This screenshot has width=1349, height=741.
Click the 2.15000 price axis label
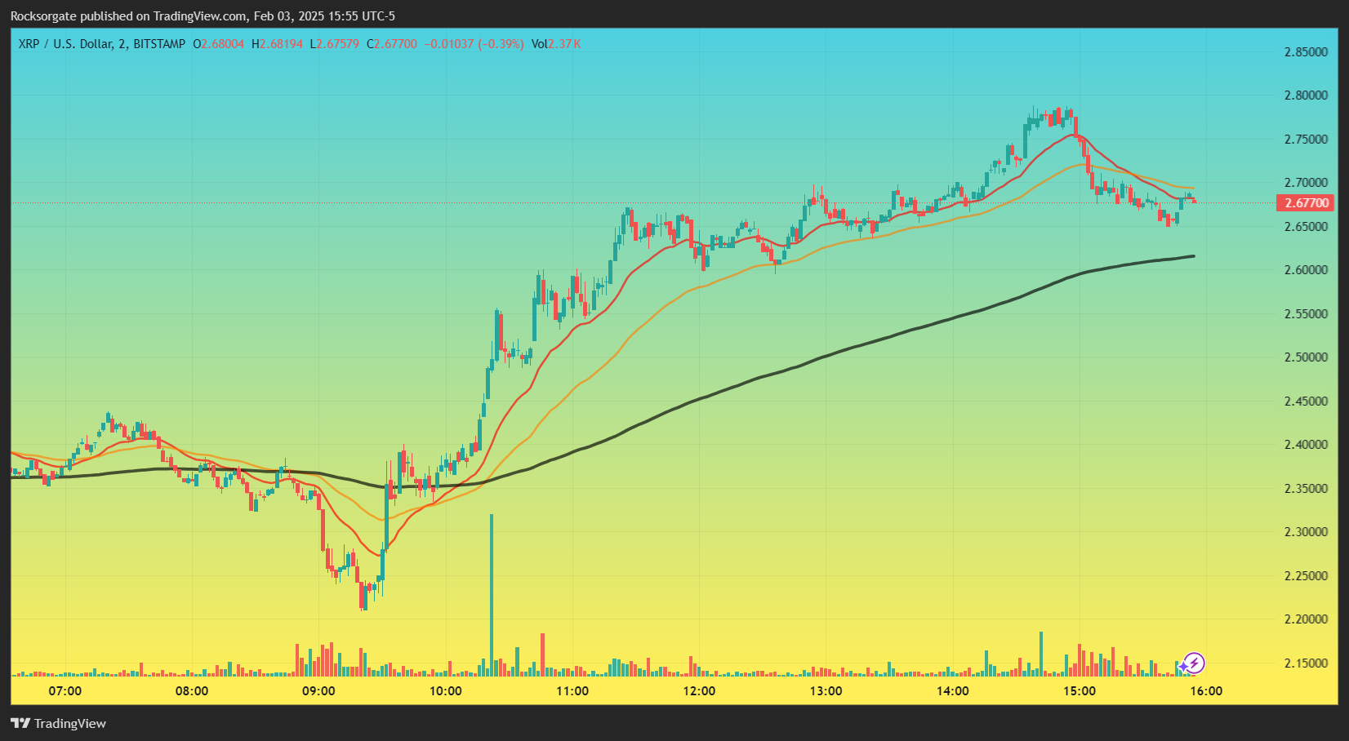[x=1307, y=663]
